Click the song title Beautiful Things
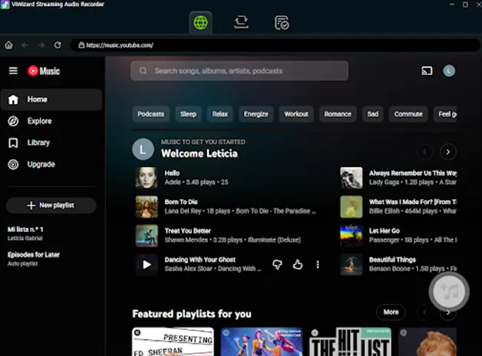The width and height of the screenshot is (482, 356). [x=392, y=260]
